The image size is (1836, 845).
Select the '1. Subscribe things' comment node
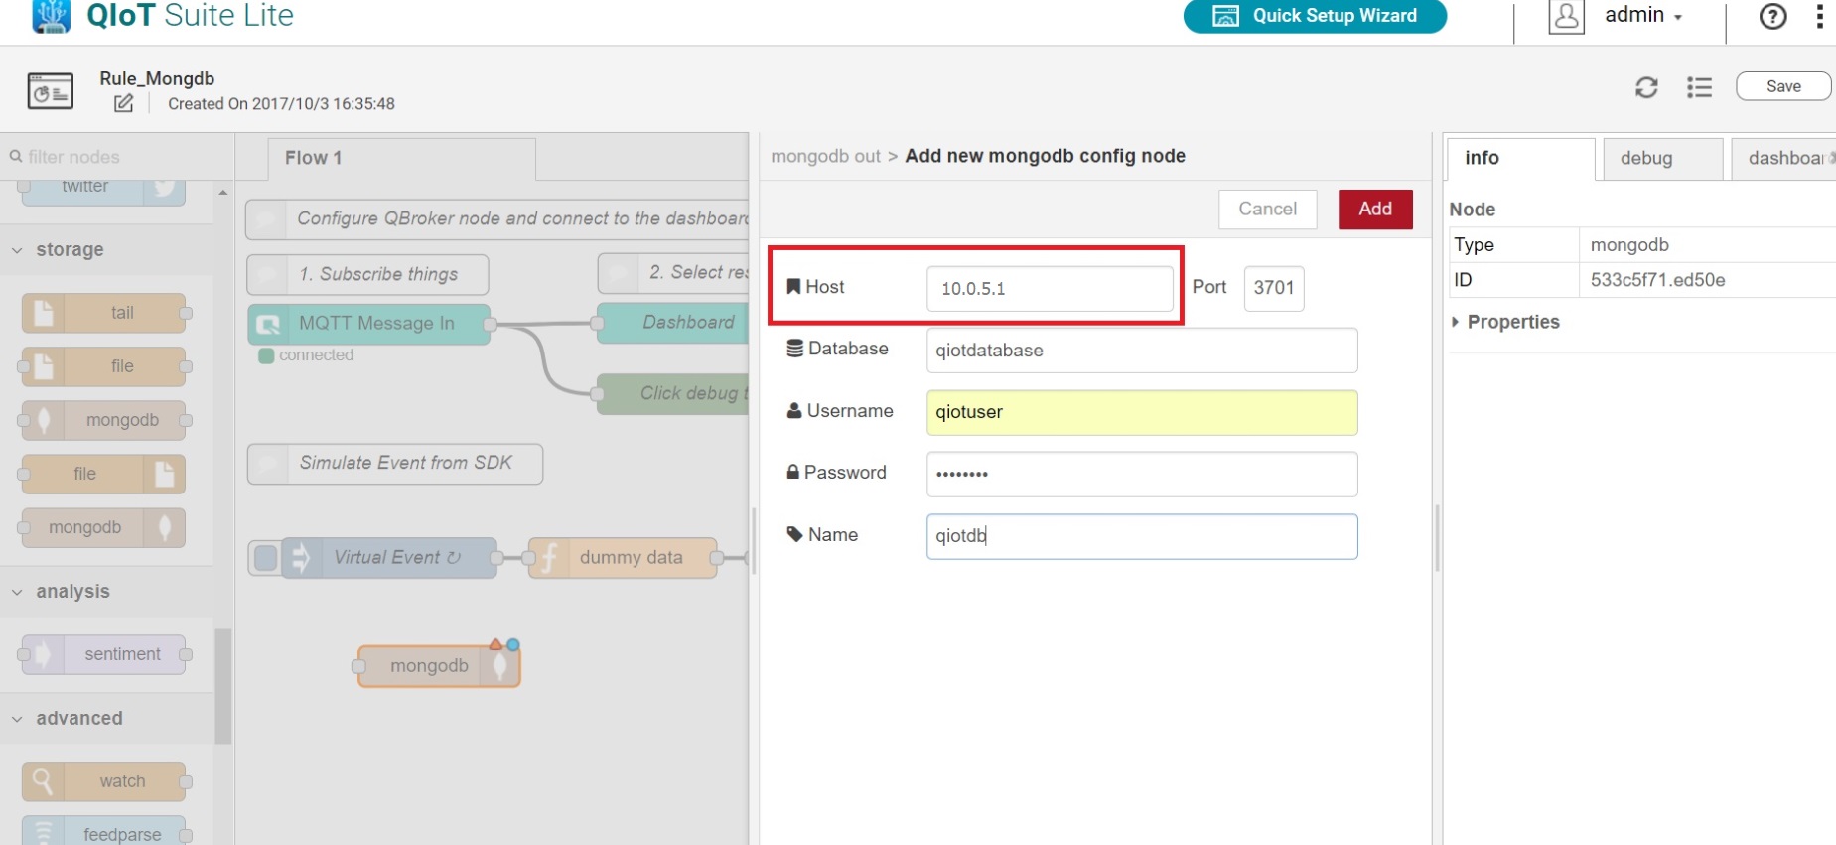pyautogui.click(x=367, y=275)
